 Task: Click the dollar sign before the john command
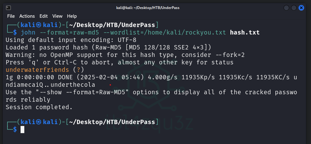point(14,32)
